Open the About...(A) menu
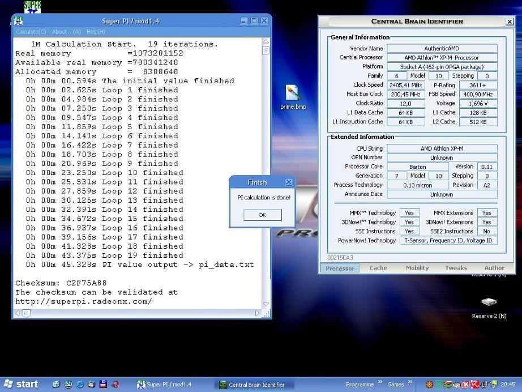The image size is (522, 392). pyautogui.click(x=66, y=32)
